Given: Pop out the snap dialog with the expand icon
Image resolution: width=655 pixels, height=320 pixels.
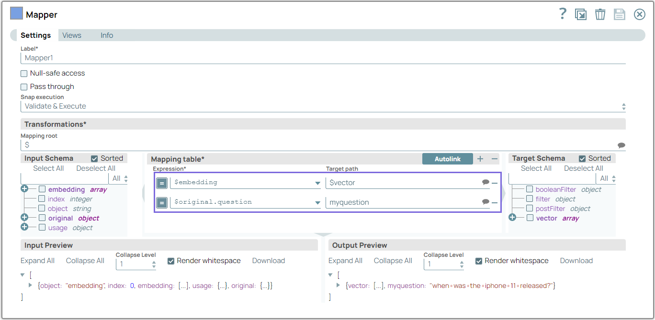Looking at the screenshot, I should click(x=581, y=14).
